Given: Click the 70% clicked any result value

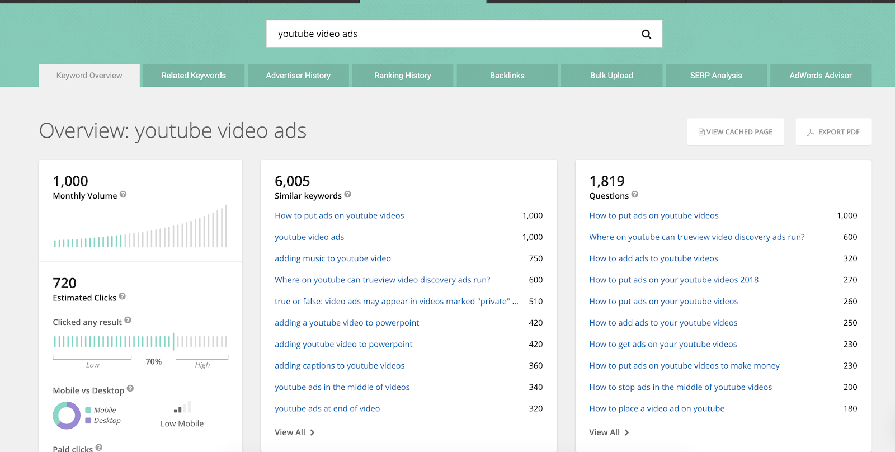Looking at the screenshot, I should click(x=154, y=362).
